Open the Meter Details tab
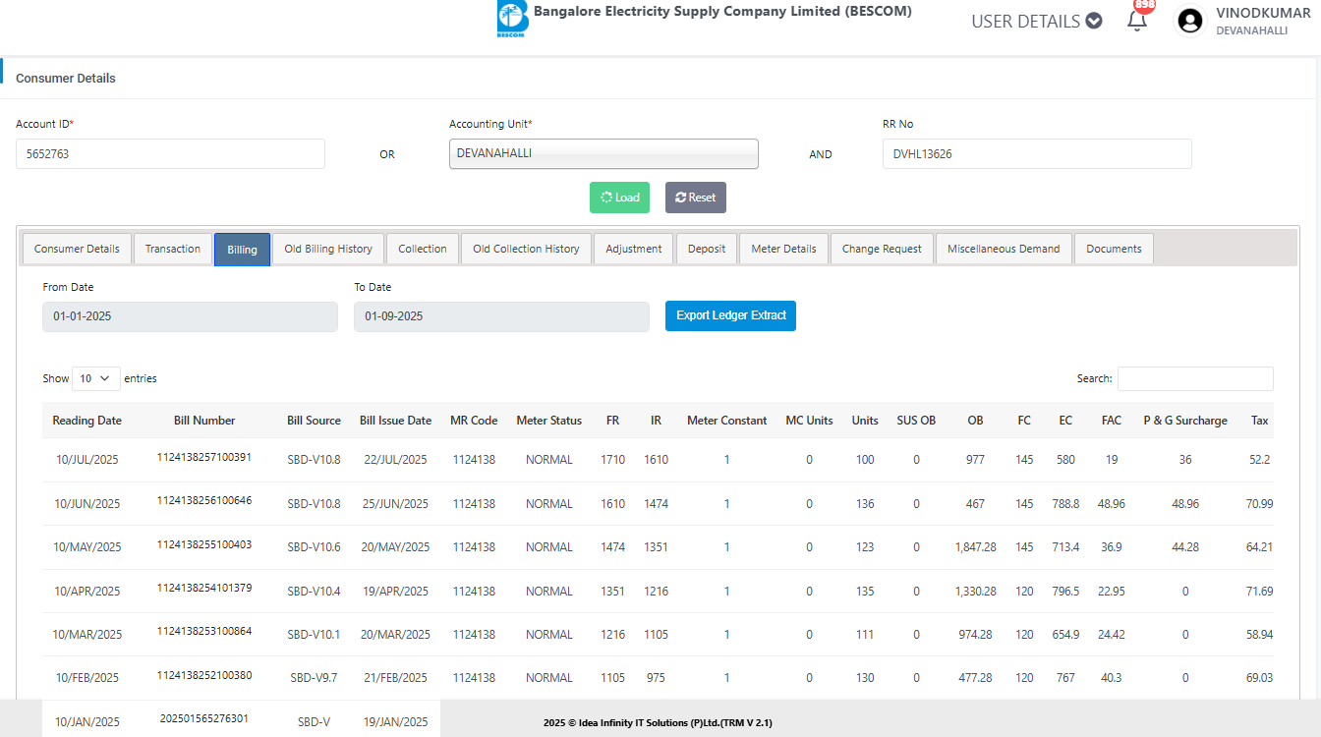The width and height of the screenshot is (1321, 737). 783,249
